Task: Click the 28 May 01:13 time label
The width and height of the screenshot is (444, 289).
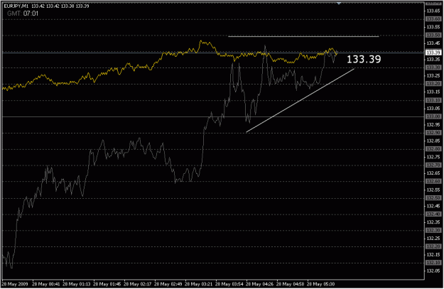Action: coord(77,284)
